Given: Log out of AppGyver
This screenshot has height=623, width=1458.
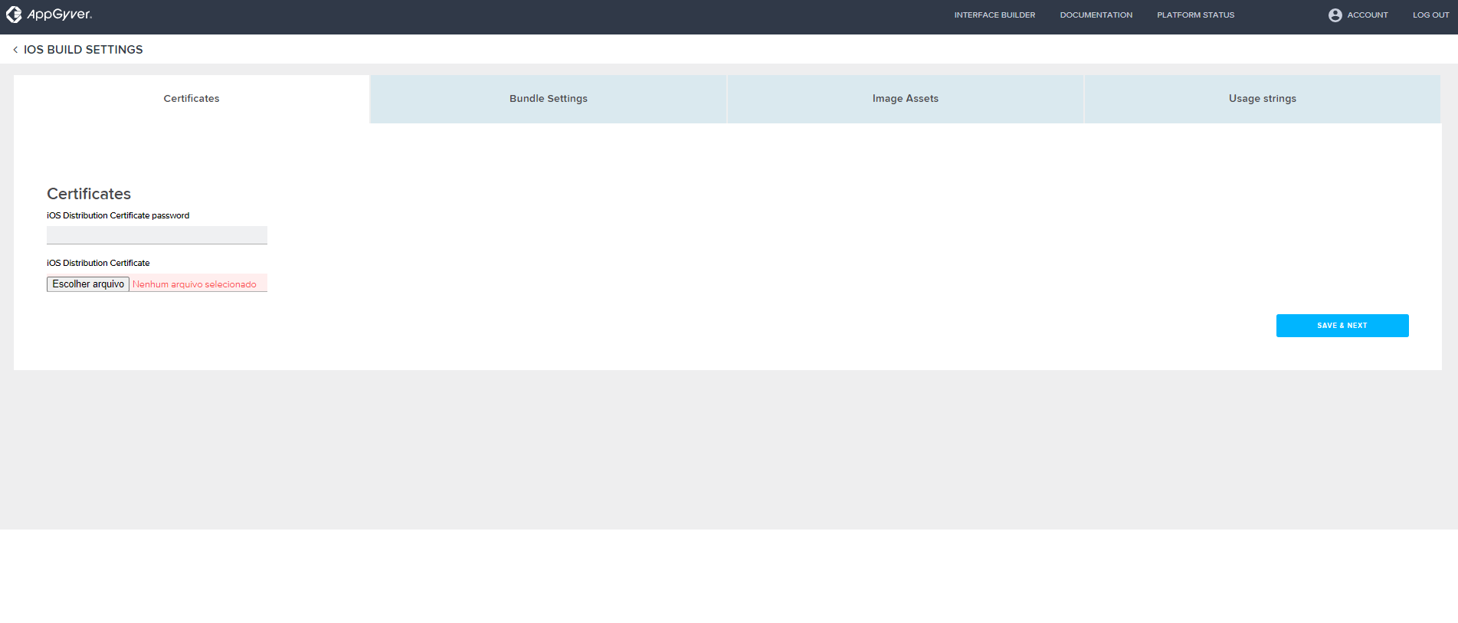Looking at the screenshot, I should tap(1431, 15).
